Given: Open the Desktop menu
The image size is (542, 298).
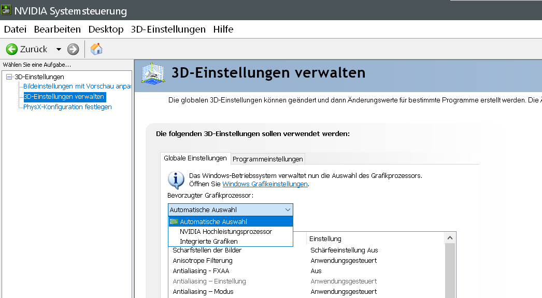Looking at the screenshot, I should 106,29.
